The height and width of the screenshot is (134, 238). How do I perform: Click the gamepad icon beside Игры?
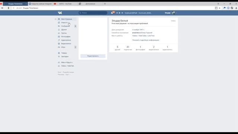(59, 47)
